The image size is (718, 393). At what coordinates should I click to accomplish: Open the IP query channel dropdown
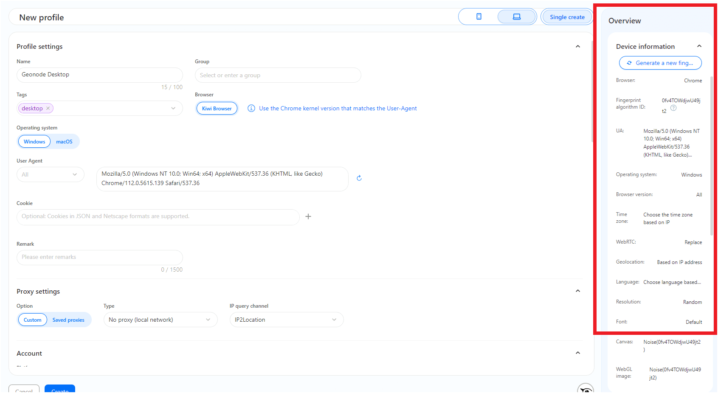coord(286,320)
